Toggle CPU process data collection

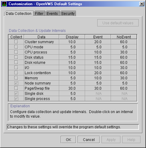click(16, 52)
